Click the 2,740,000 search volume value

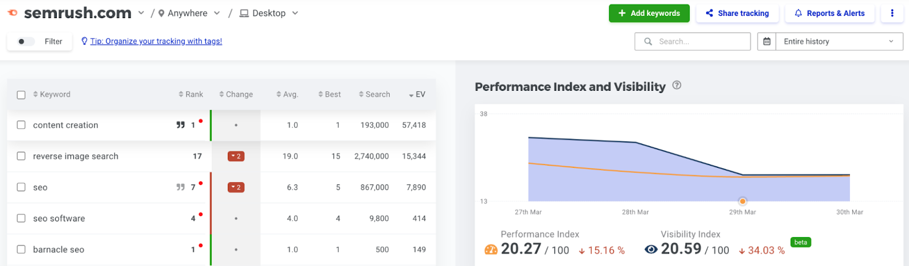[x=372, y=156]
